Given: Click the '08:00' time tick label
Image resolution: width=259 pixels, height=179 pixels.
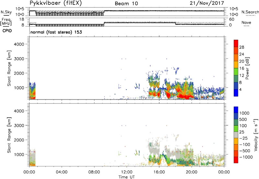Looking at the screenshot, I should point(94,172).
